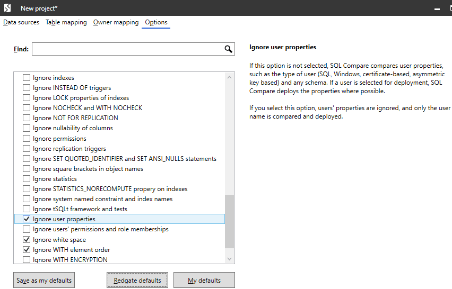Click Save as my defaults button

coord(44,280)
